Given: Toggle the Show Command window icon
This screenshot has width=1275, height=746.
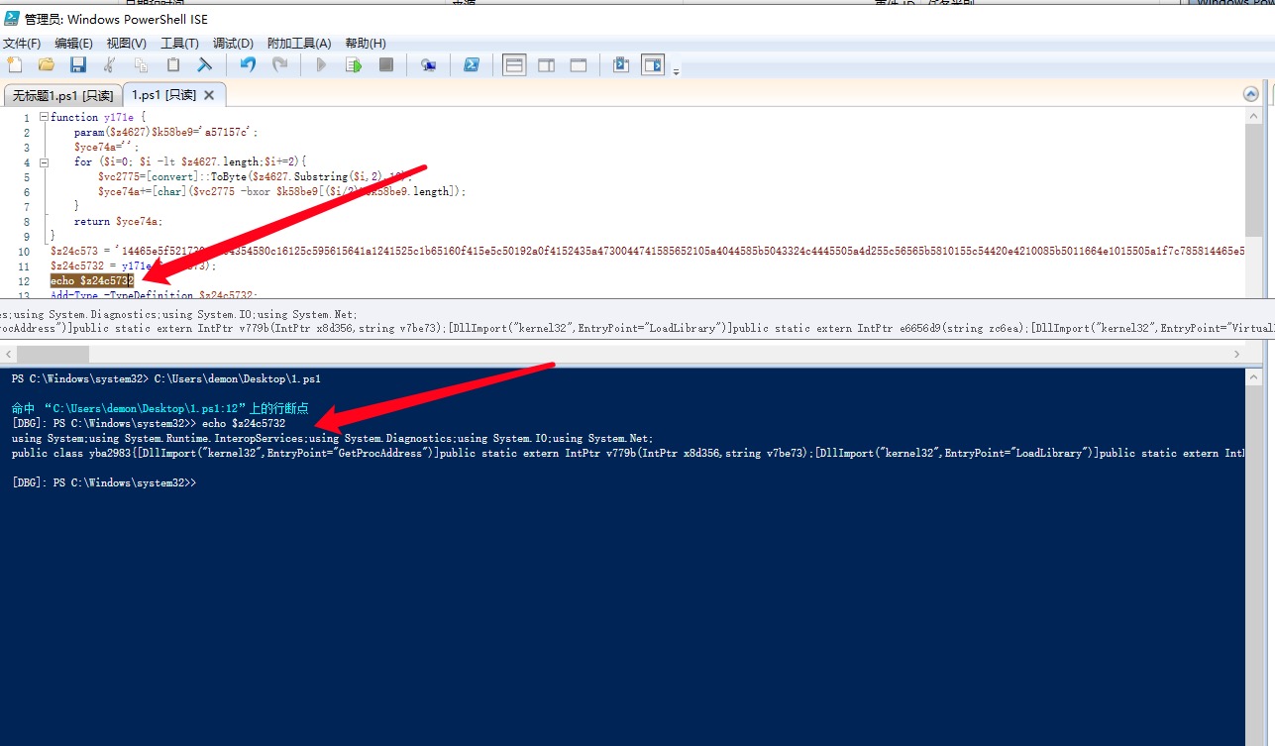Looking at the screenshot, I should coord(621,64).
